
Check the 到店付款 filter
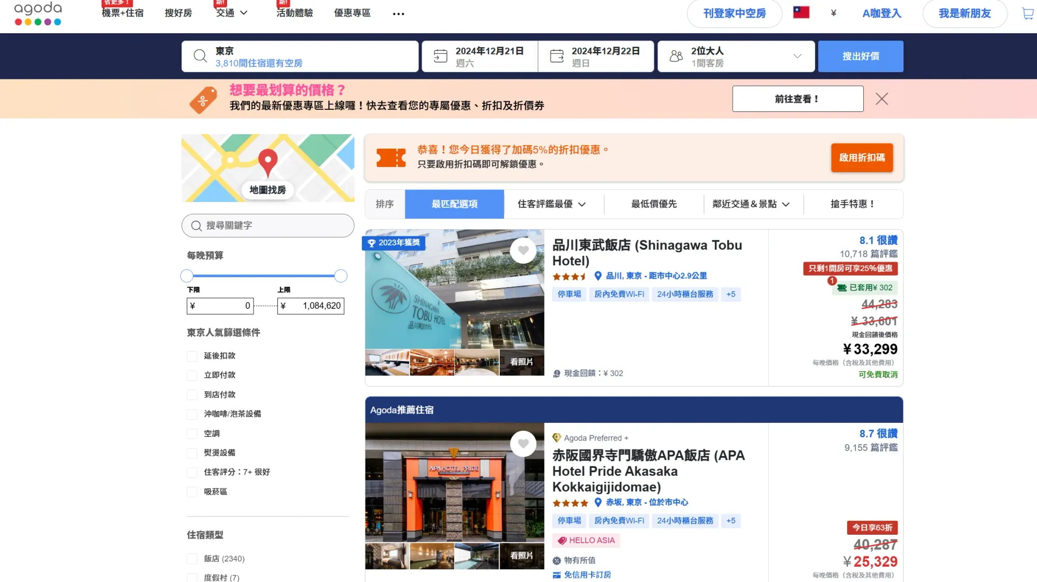192,395
